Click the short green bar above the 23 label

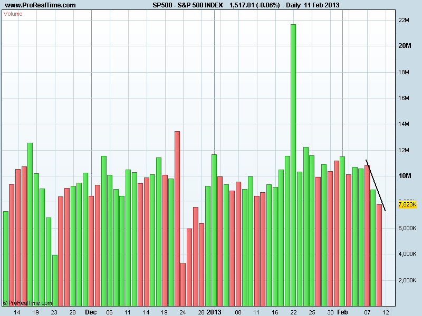click(x=55, y=280)
